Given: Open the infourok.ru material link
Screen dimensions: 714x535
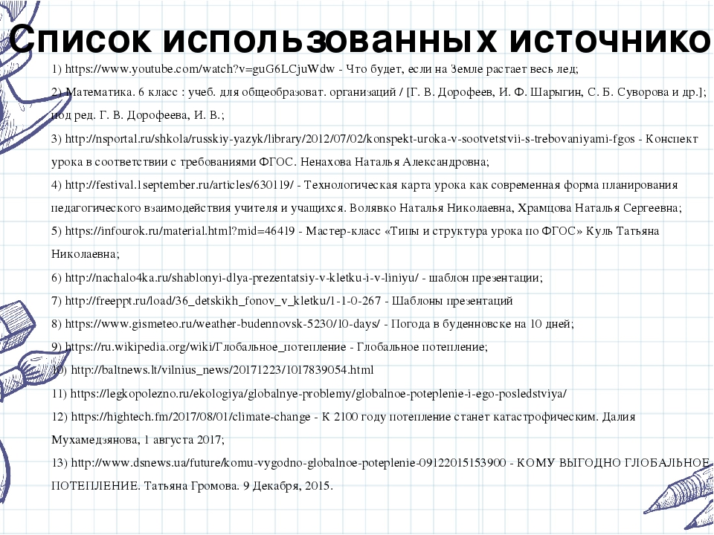Looking at the screenshot, I should [x=180, y=231].
